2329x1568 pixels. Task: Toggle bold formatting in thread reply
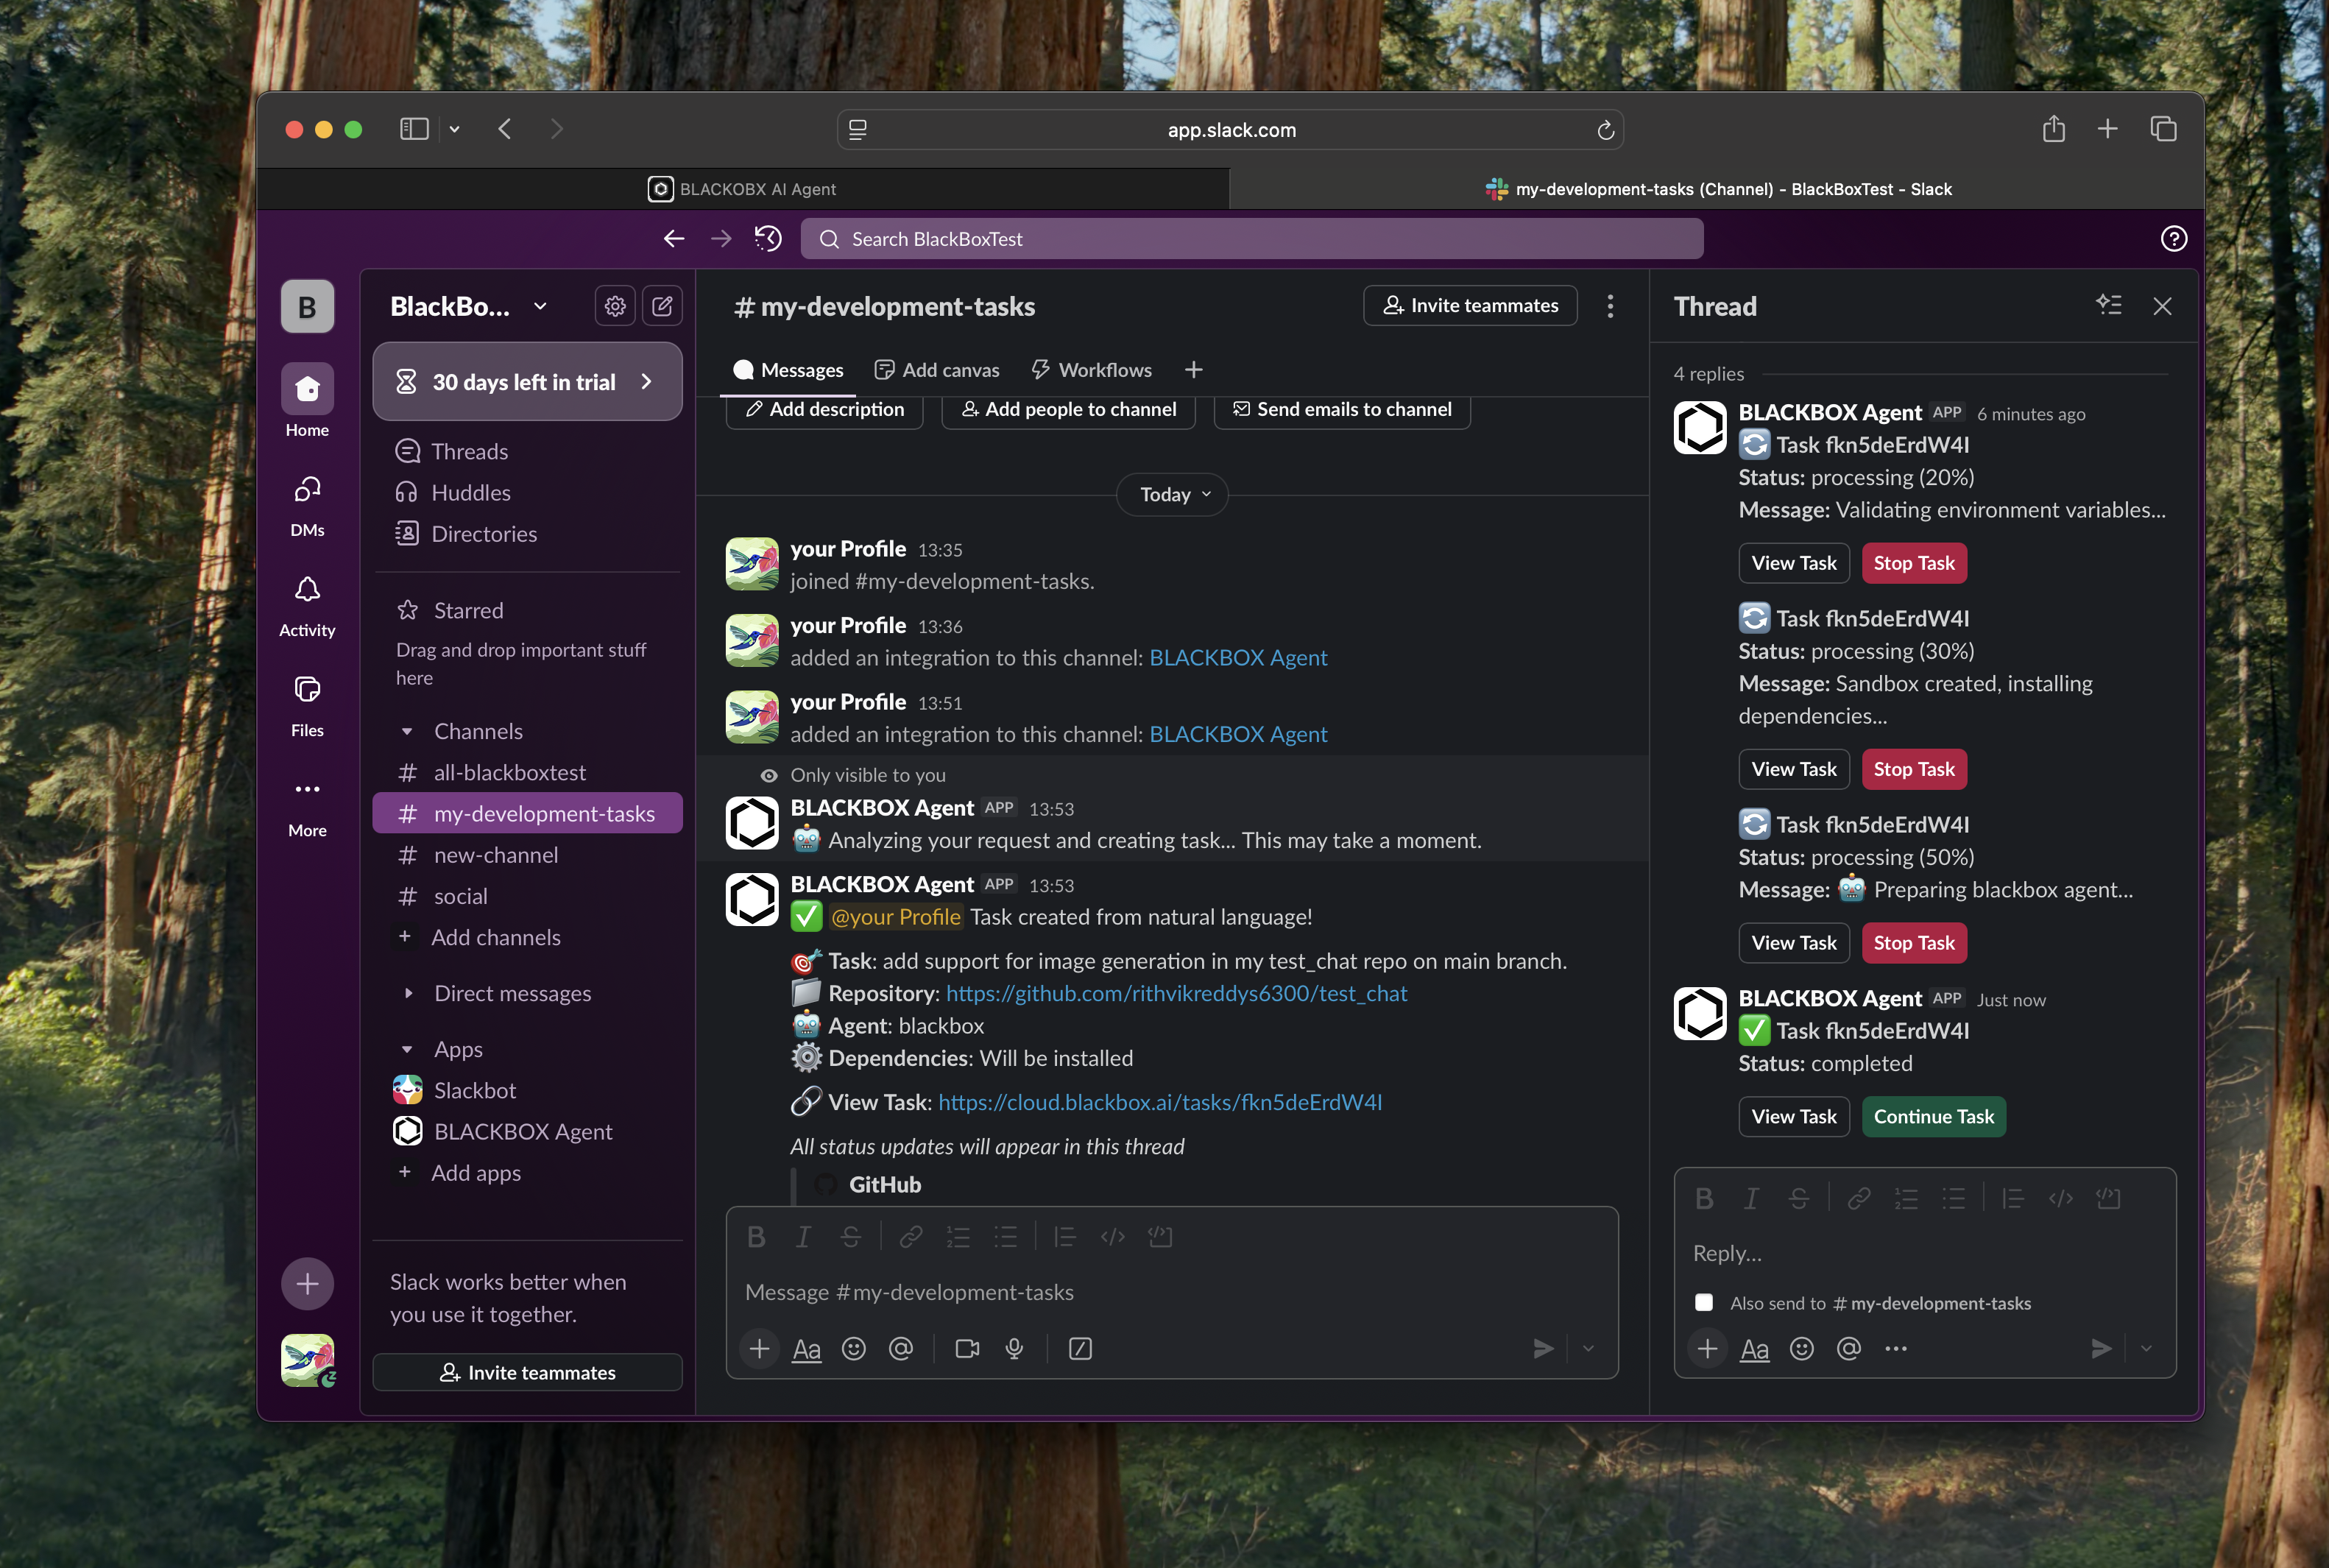click(1705, 1198)
